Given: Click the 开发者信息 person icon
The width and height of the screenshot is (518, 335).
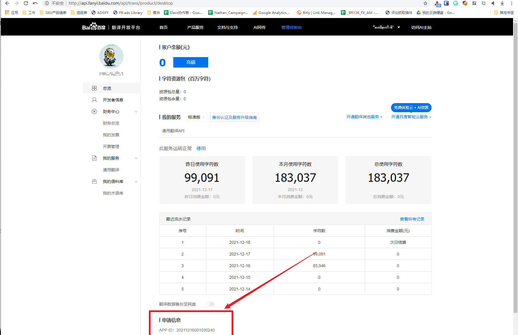Looking at the screenshot, I should pos(94,100).
